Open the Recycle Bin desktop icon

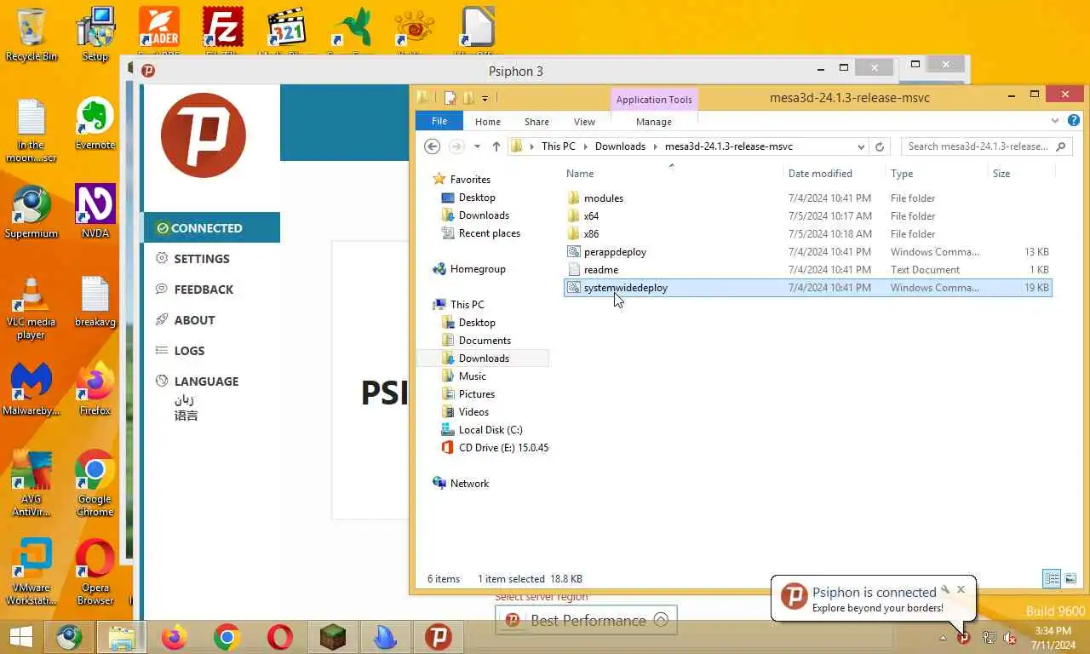[x=32, y=34]
